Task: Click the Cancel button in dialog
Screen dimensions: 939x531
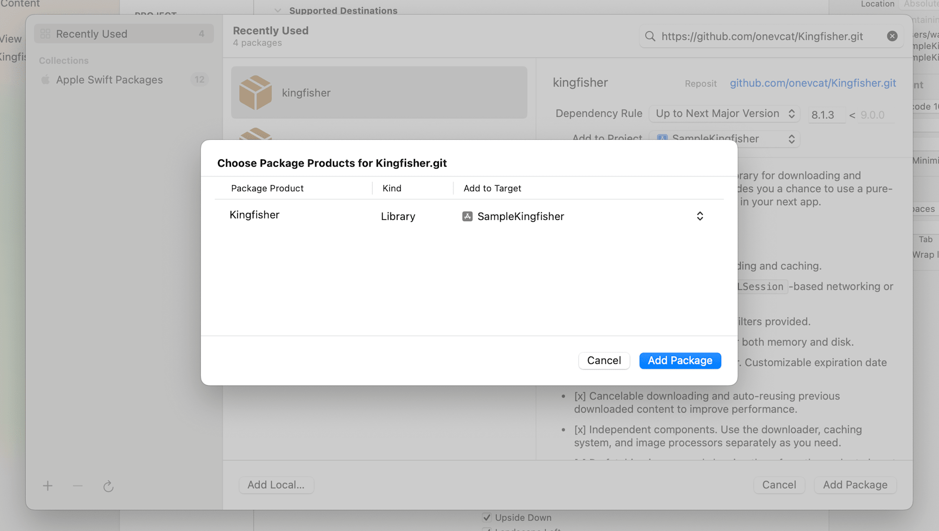Action: point(604,361)
